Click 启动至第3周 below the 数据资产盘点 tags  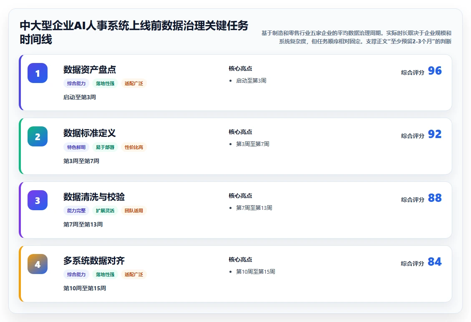(80, 97)
